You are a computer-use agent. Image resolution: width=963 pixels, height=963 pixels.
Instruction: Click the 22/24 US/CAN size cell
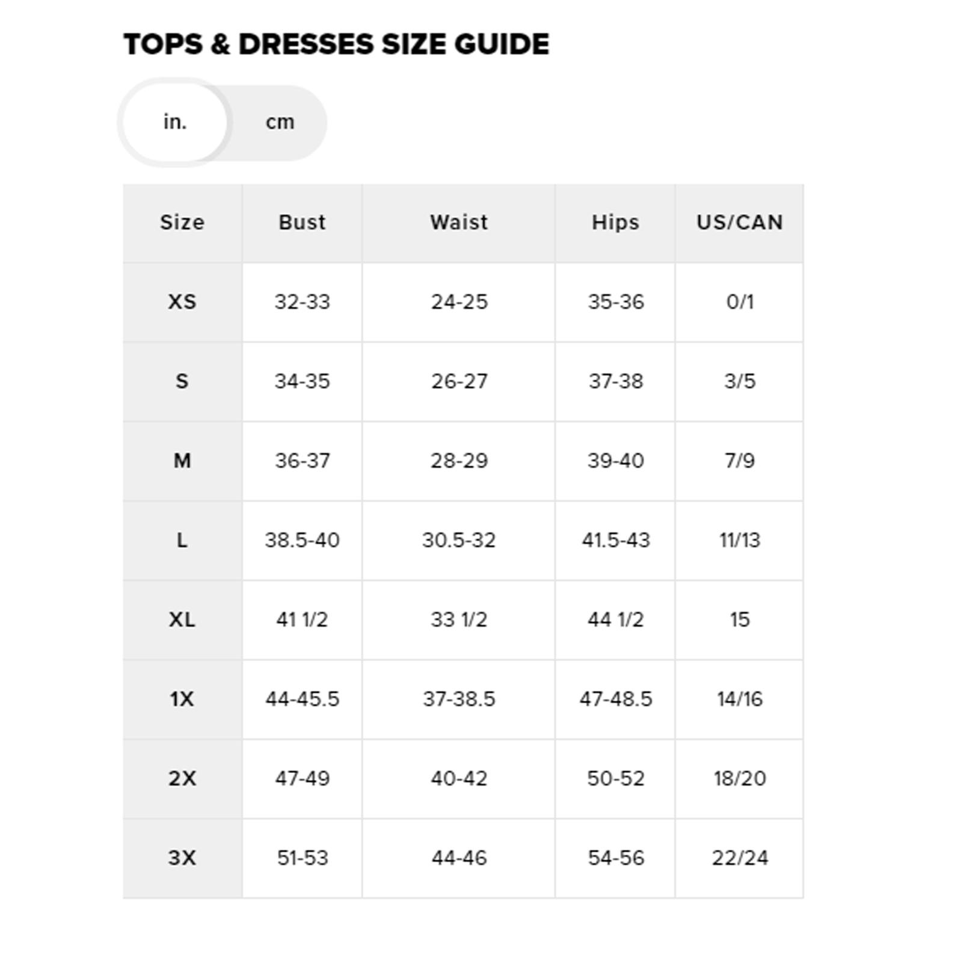point(739,858)
